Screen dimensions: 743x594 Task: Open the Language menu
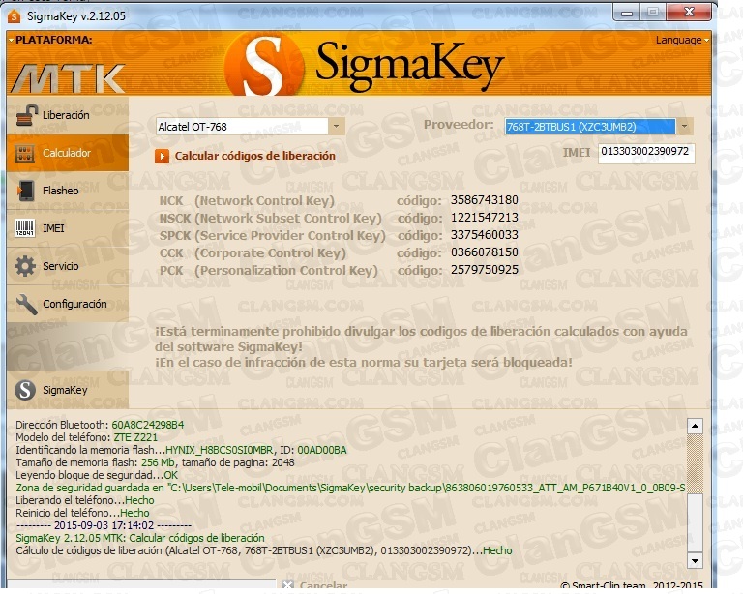(x=681, y=40)
